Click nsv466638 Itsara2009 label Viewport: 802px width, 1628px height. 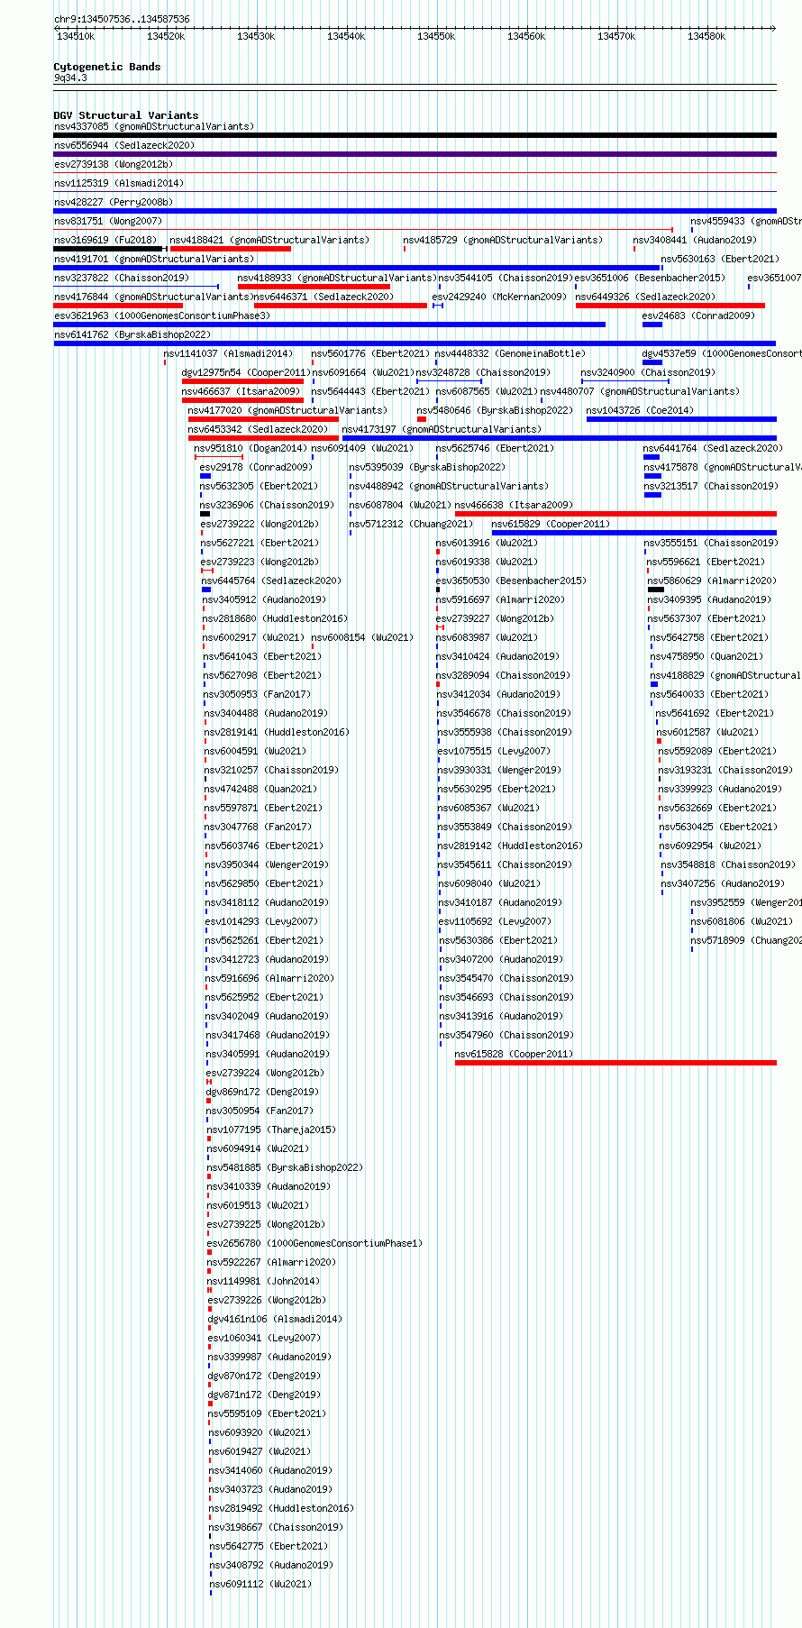tap(514, 505)
